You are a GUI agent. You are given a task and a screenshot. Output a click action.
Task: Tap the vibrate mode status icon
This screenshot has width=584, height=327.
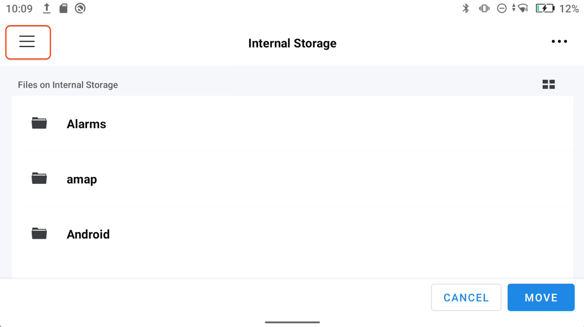coord(484,8)
